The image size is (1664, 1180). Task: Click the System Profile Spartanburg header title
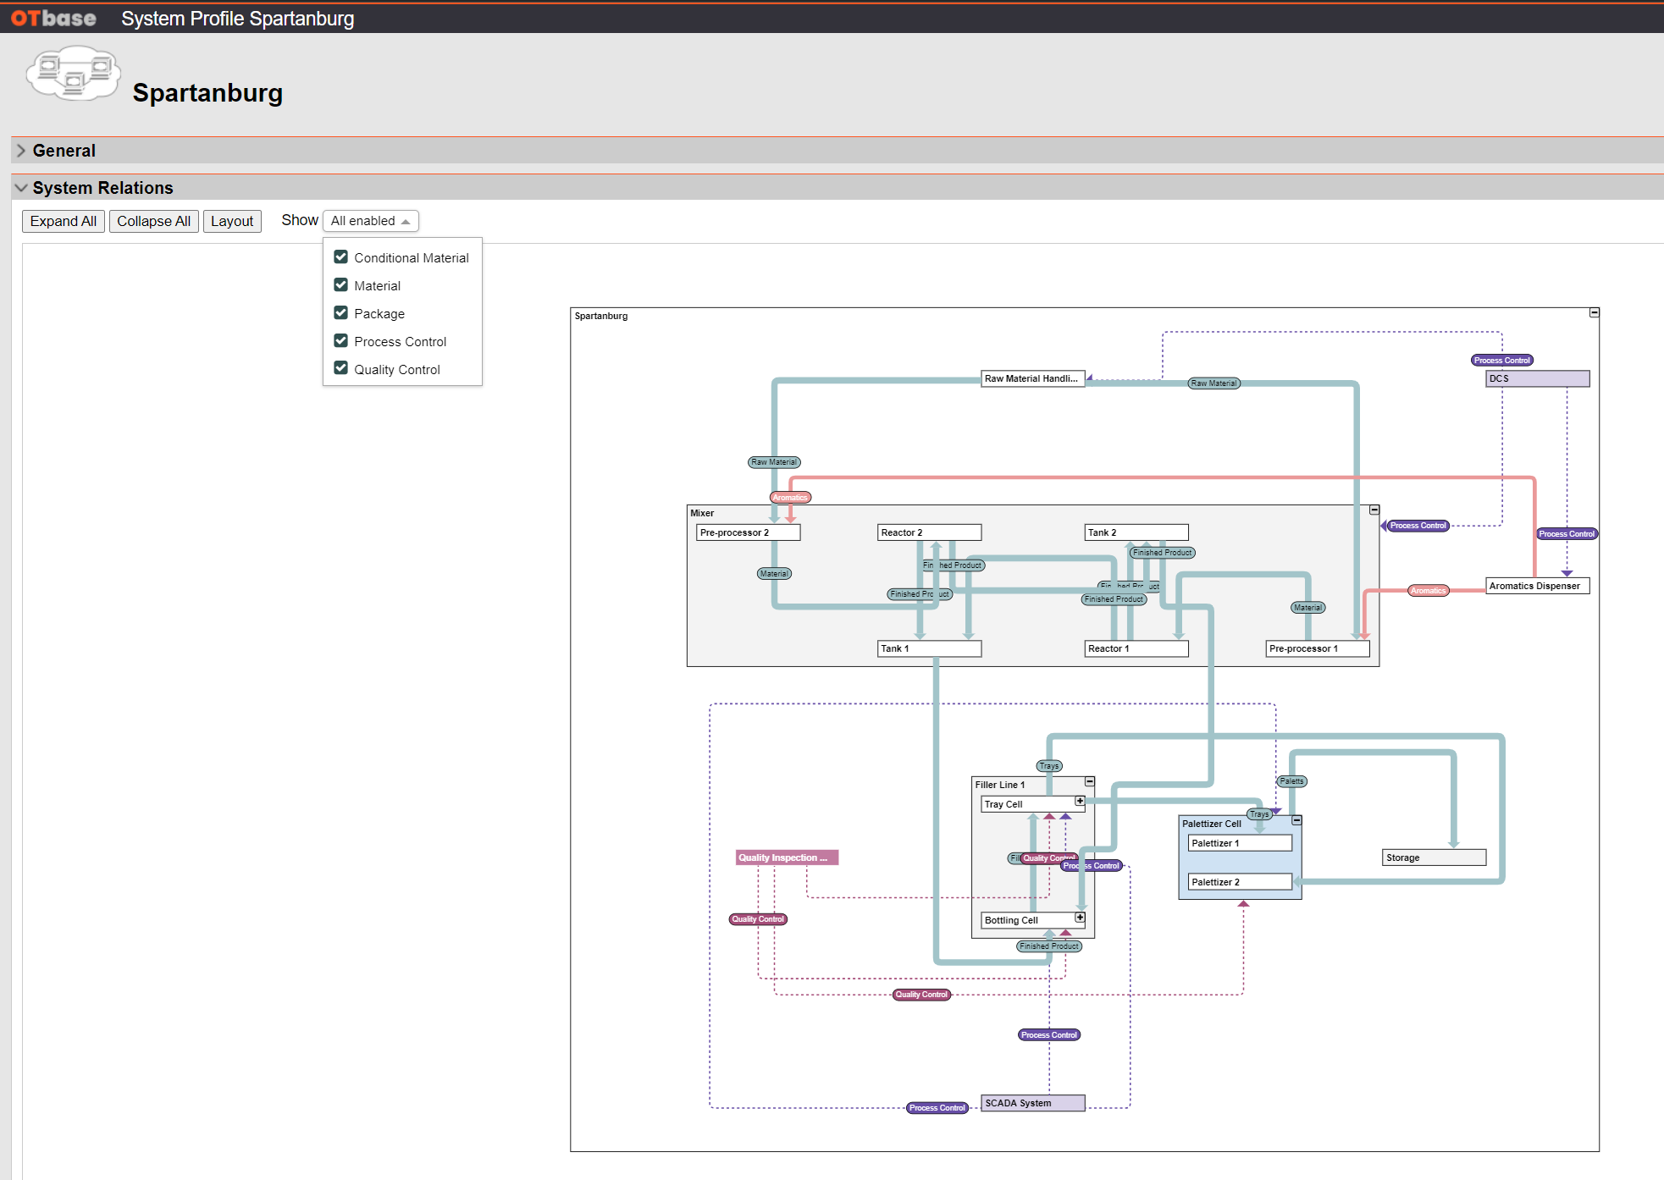click(x=237, y=18)
